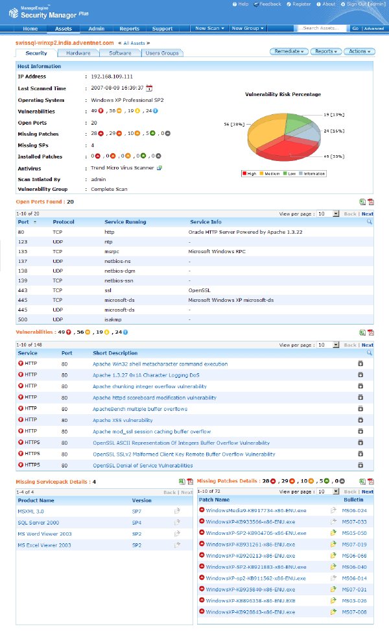The height and width of the screenshot is (631, 389).
Task: Open the MS Word Viewer 2003 product link
Action: click(x=45, y=534)
